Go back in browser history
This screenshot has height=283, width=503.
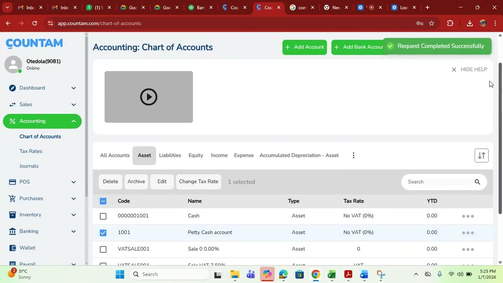click(x=8, y=23)
